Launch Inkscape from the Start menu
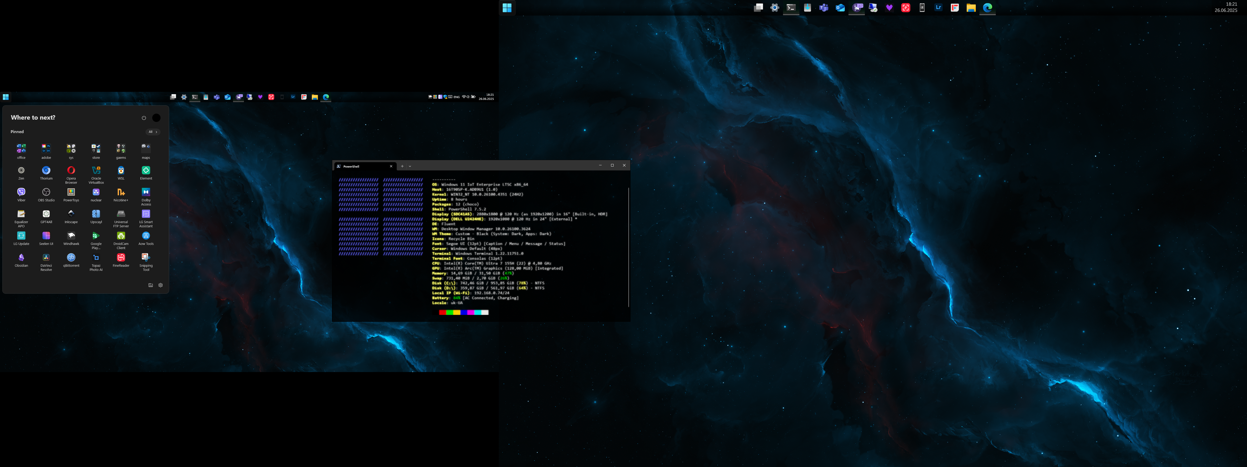This screenshot has width=1247, height=467. (71, 214)
